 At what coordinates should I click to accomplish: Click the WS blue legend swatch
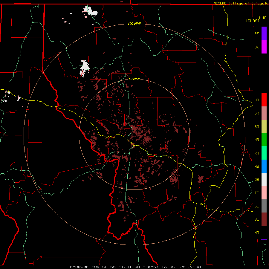pos(264,166)
